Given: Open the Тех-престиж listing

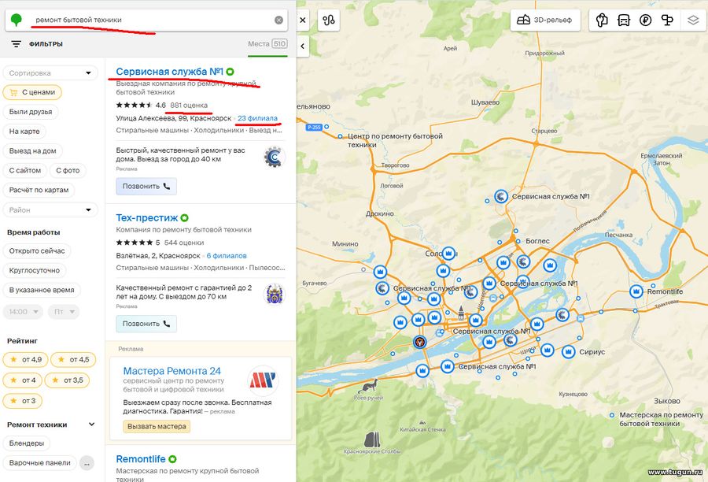Looking at the screenshot, I should (x=147, y=217).
